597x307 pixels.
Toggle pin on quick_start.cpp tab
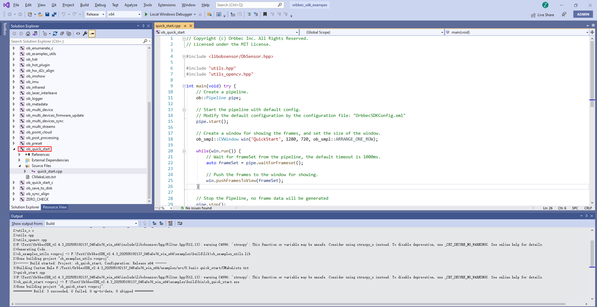point(185,26)
